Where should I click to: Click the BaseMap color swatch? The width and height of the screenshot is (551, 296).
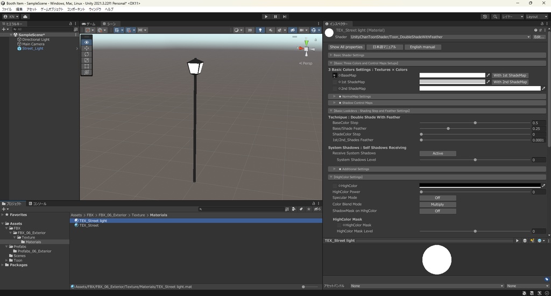point(452,75)
